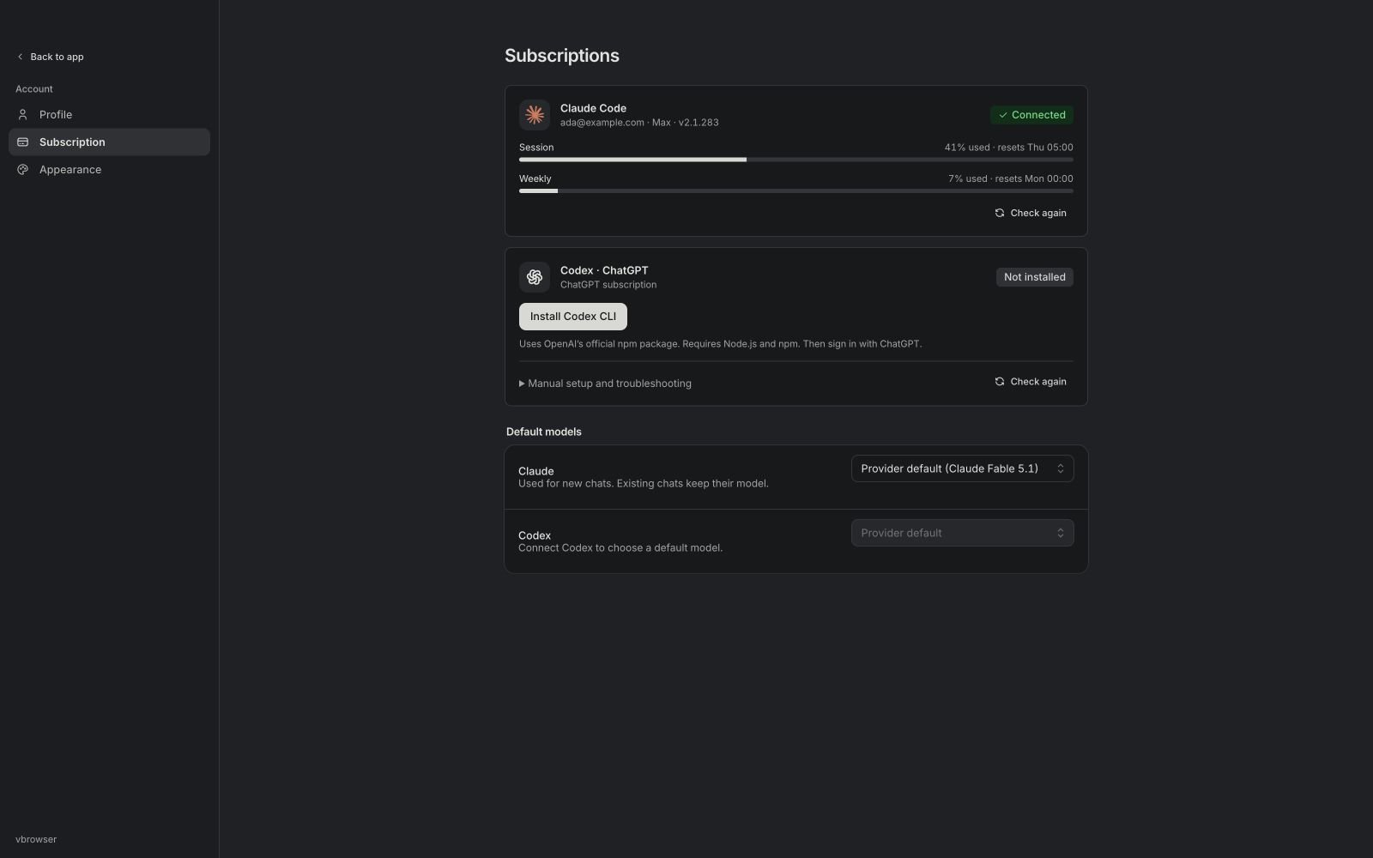Click the Session usage progress bar
Viewport: 1373px width, 858px height.
coord(796,160)
